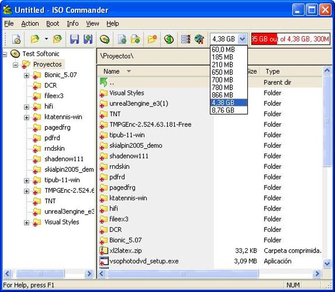Open the File menu
Screen dimensions: 335x292
(x=9, y=24)
